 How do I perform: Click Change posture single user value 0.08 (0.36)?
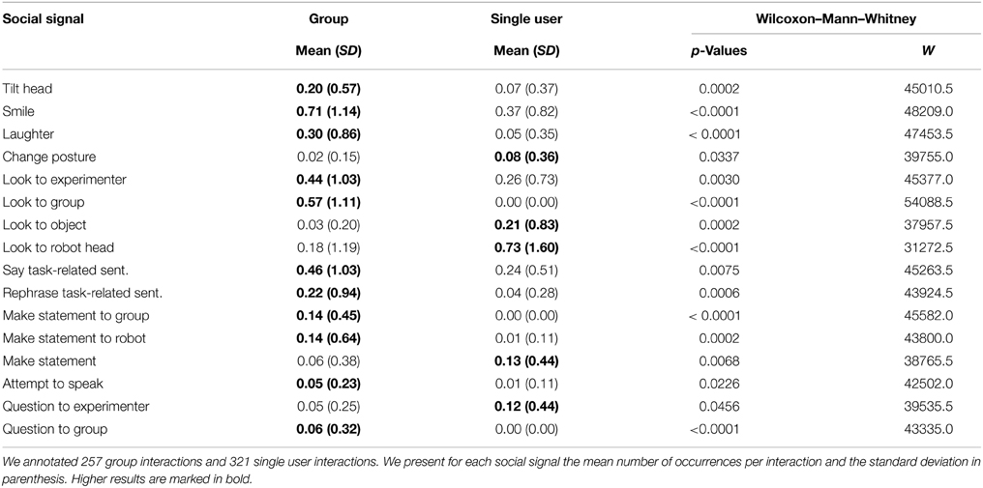[526, 157]
